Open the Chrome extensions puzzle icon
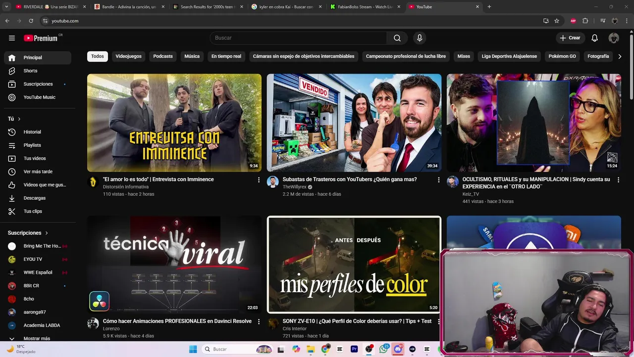 pyautogui.click(x=585, y=21)
